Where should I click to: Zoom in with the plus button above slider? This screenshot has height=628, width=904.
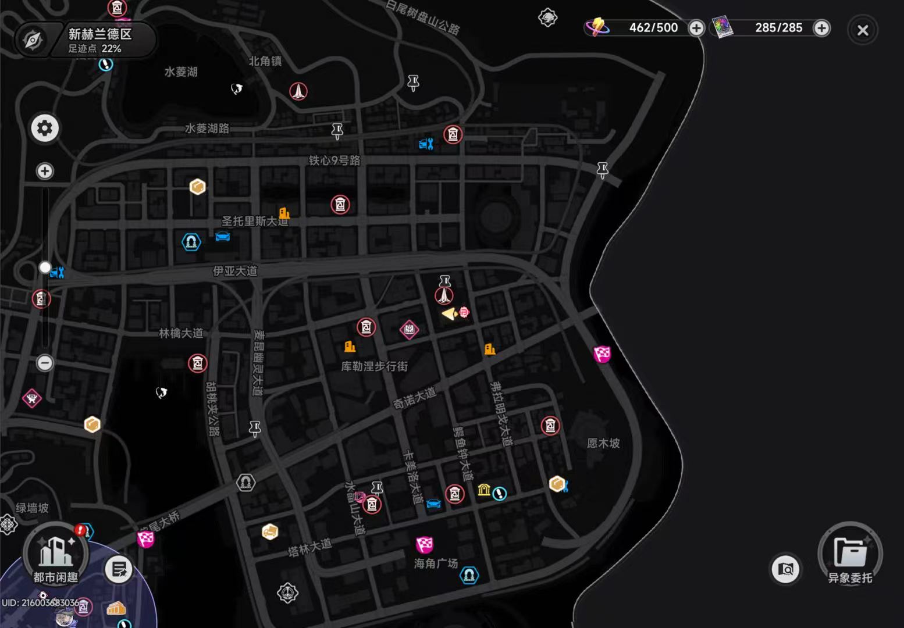click(45, 171)
